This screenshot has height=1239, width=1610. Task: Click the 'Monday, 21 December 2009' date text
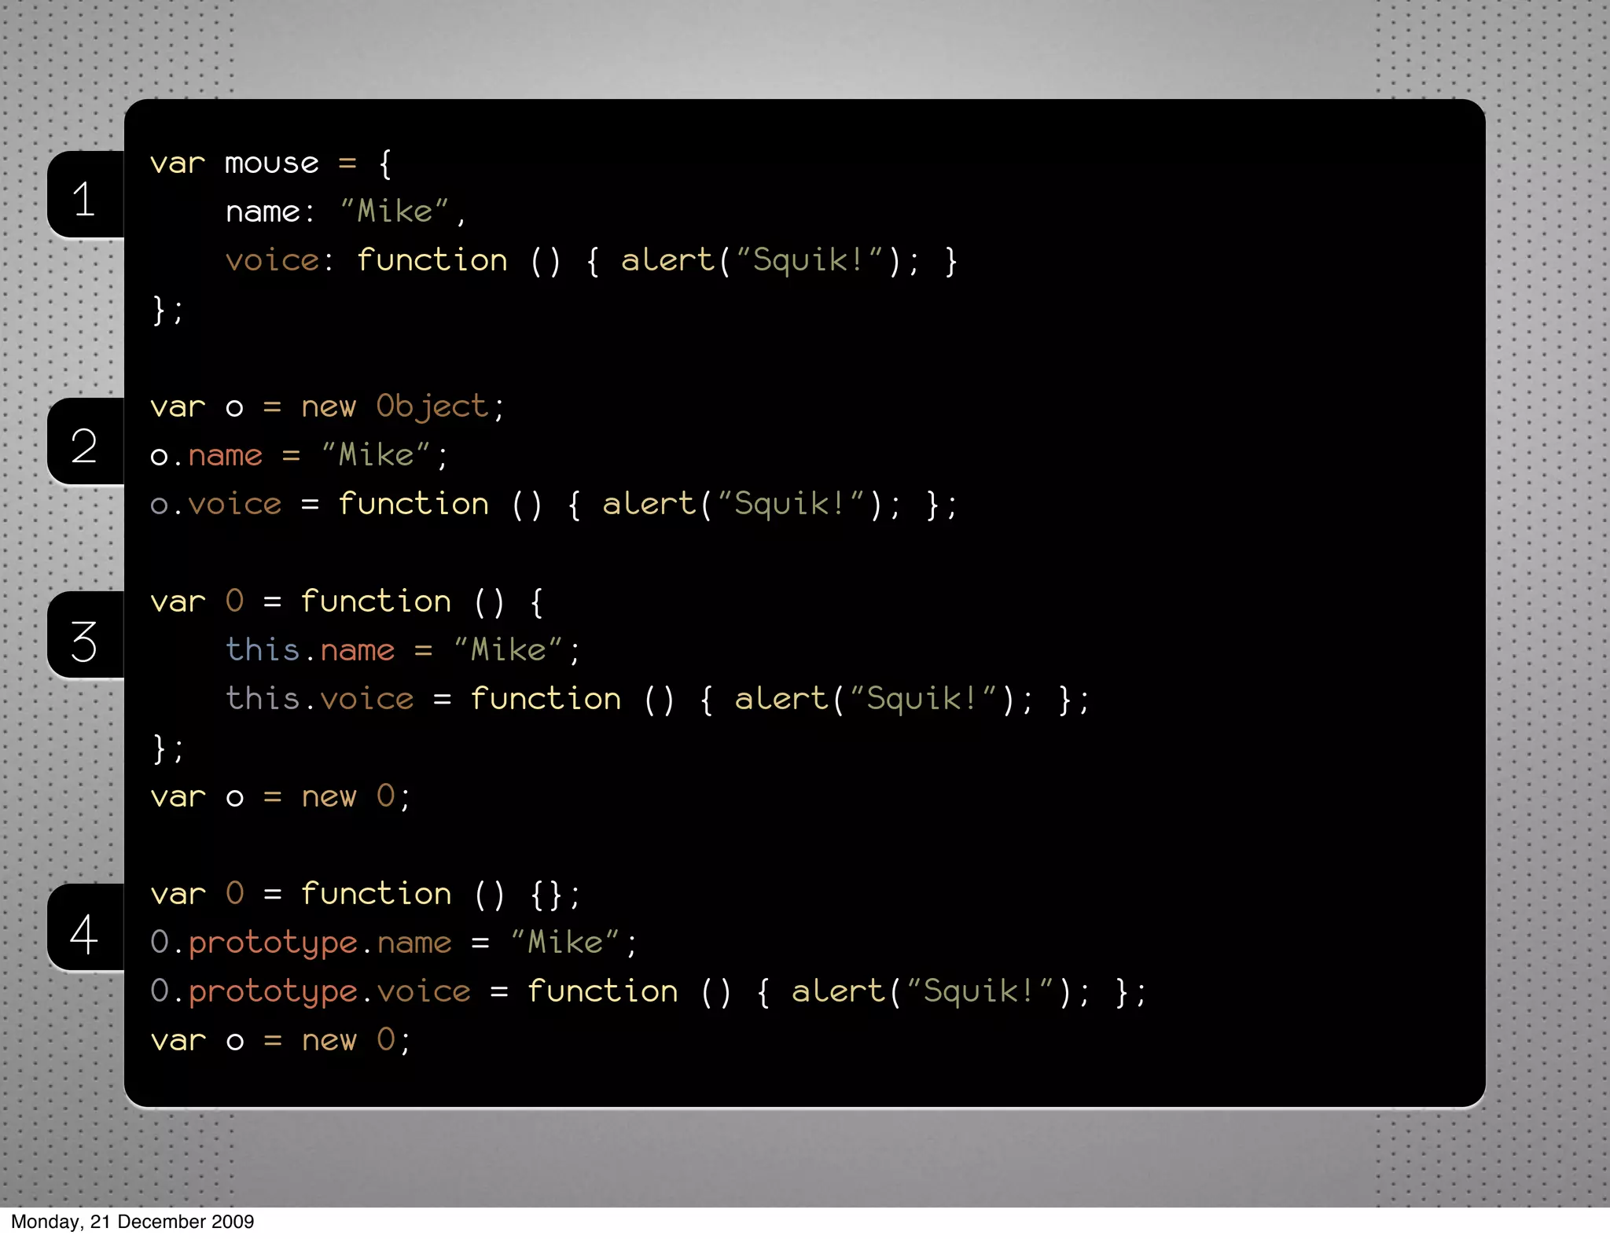point(132,1222)
